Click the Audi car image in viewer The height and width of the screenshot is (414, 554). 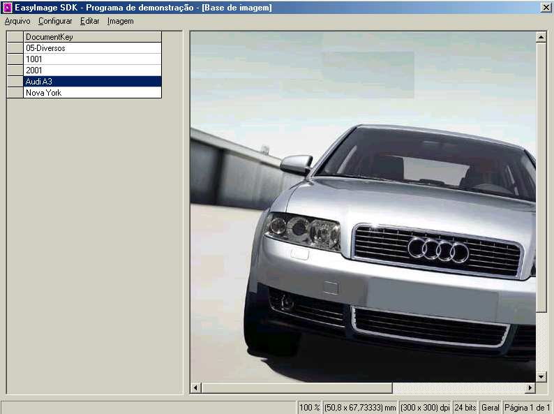(363, 207)
